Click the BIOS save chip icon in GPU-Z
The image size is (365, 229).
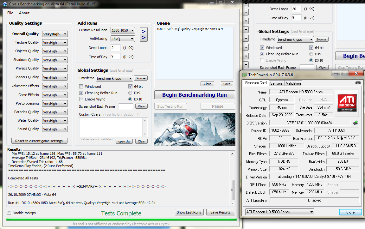click(x=355, y=123)
